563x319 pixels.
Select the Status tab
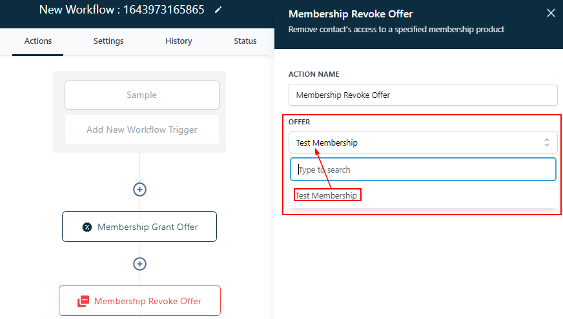[x=245, y=41]
